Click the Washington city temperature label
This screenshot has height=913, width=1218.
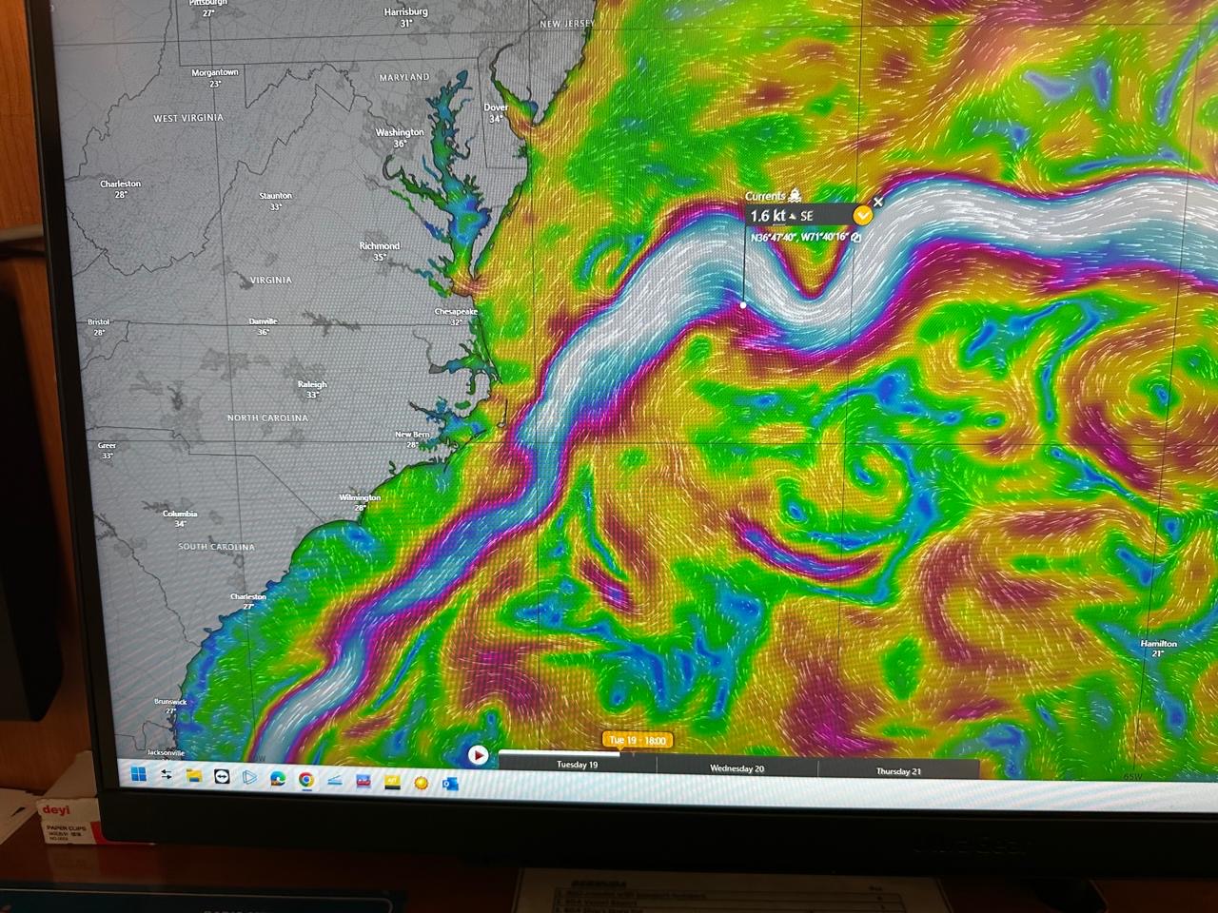[400, 144]
